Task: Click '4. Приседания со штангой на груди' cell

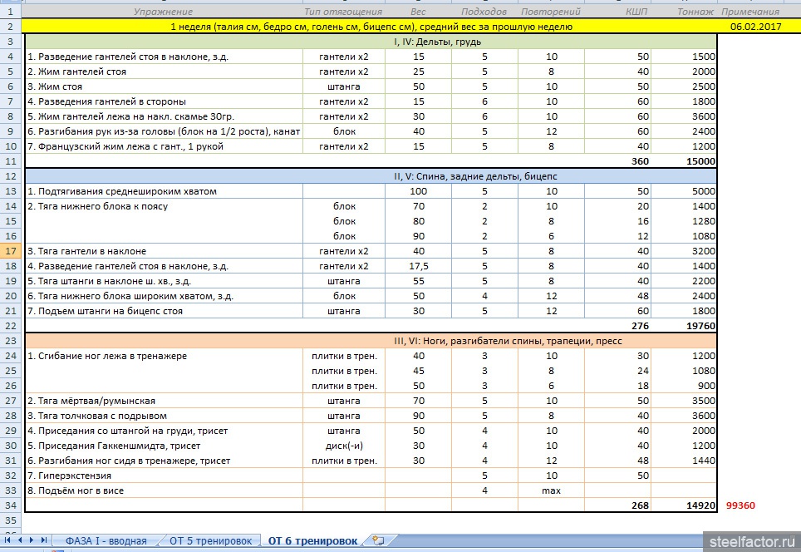Action: (x=164, y=431)
